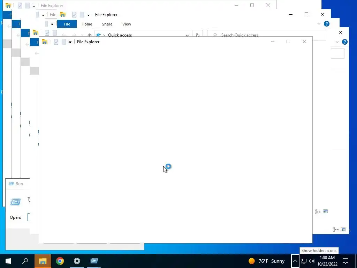
Task: Minimize the front File Explorer window
Action: (x=273, y=42)
